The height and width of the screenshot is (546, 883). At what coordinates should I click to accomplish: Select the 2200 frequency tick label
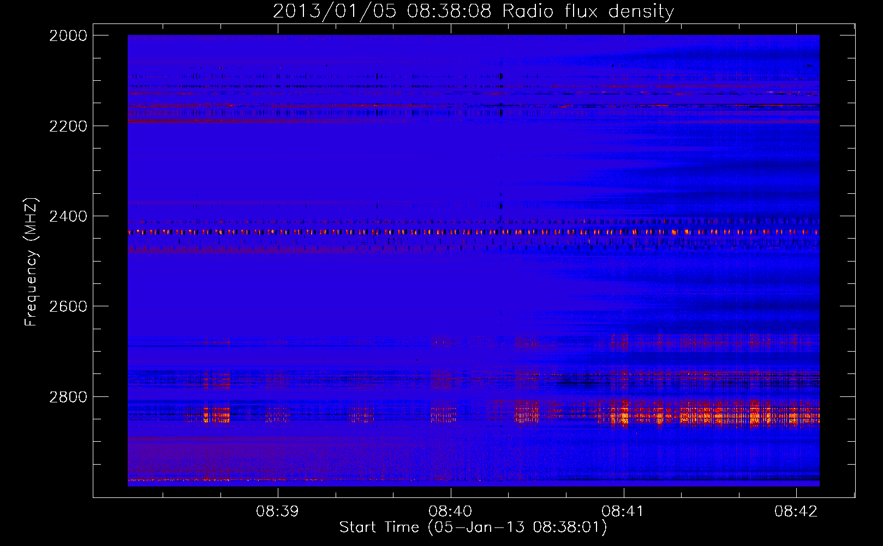click(68, 126)
